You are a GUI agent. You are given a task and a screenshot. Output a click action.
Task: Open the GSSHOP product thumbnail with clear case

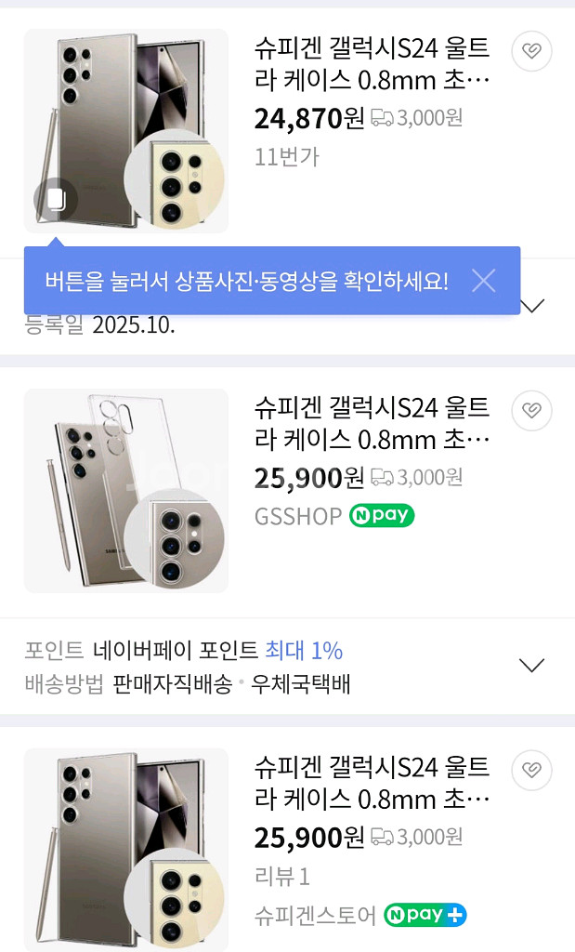[125, 490]
